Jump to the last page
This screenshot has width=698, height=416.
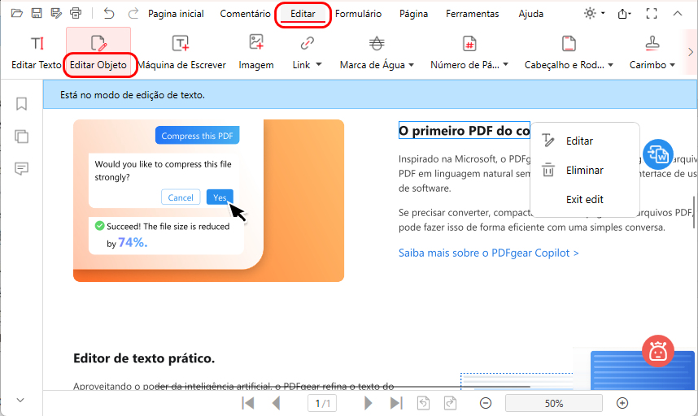(x=395, y=403)
